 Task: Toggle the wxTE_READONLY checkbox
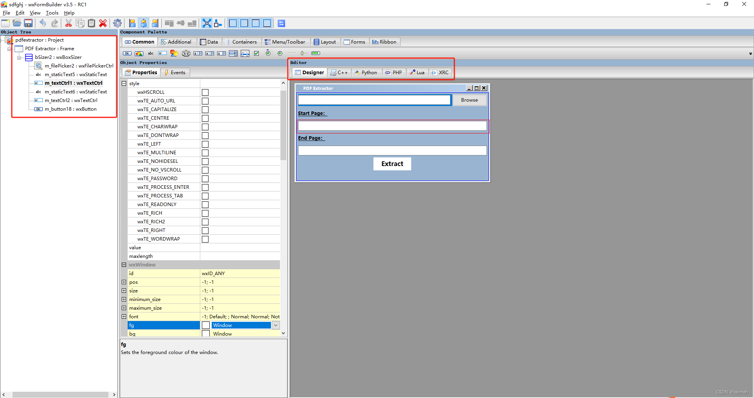(205, 204)
